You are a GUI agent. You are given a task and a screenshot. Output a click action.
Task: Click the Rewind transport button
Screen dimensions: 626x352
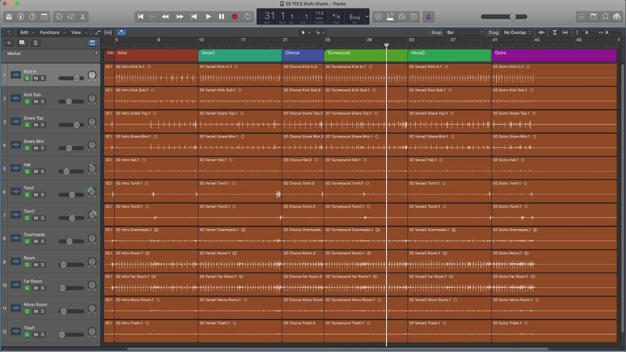165,17
